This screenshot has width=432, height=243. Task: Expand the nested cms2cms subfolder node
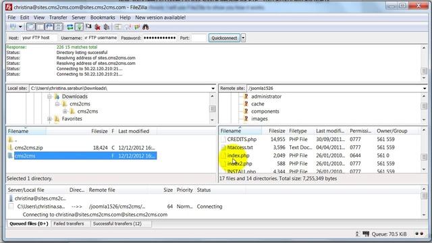click(65, 111)
